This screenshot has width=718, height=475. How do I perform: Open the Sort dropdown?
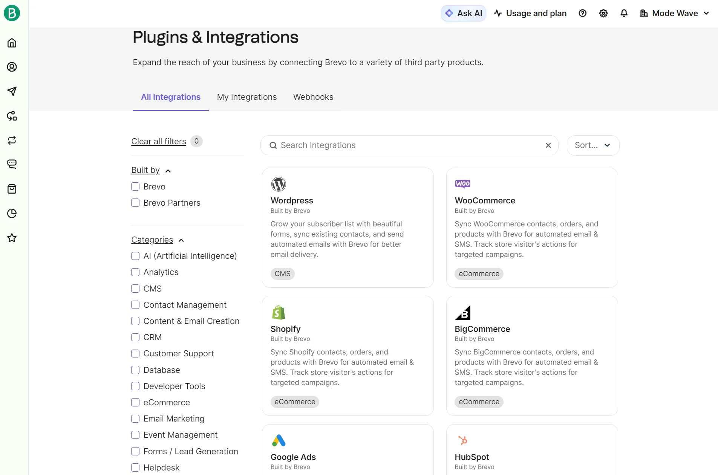593,145
